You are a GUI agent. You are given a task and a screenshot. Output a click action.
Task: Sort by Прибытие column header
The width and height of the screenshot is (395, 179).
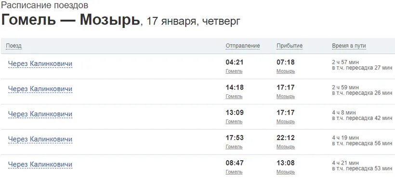coord(290,46)
